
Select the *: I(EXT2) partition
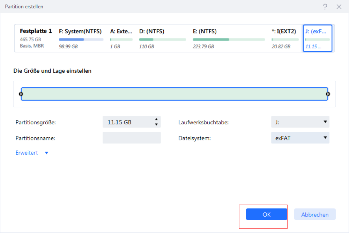[285, 38]
